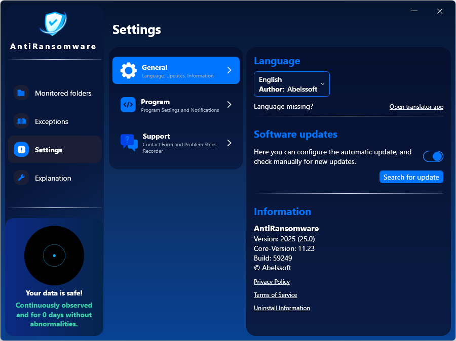Expand Program using its chevron arrow

tap(229, 105)
